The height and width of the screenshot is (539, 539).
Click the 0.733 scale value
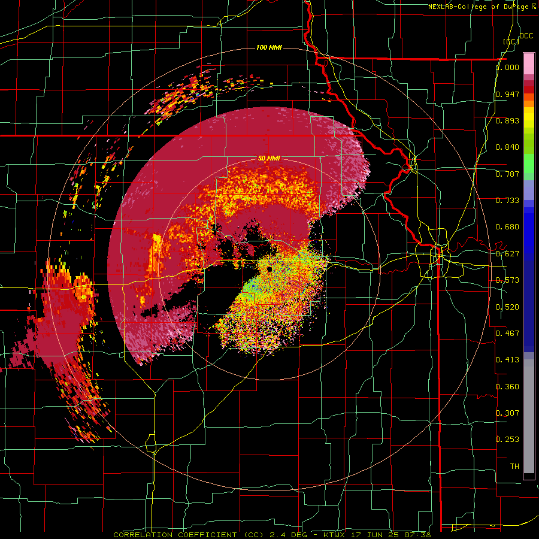(507, 201)
